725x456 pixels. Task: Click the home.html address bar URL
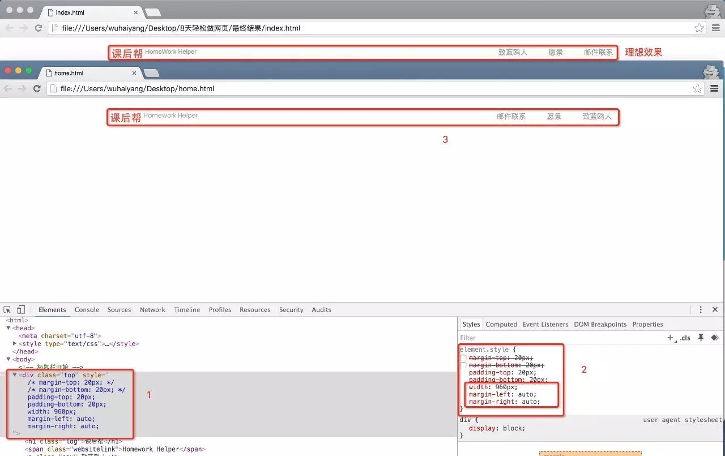[138, 88]
